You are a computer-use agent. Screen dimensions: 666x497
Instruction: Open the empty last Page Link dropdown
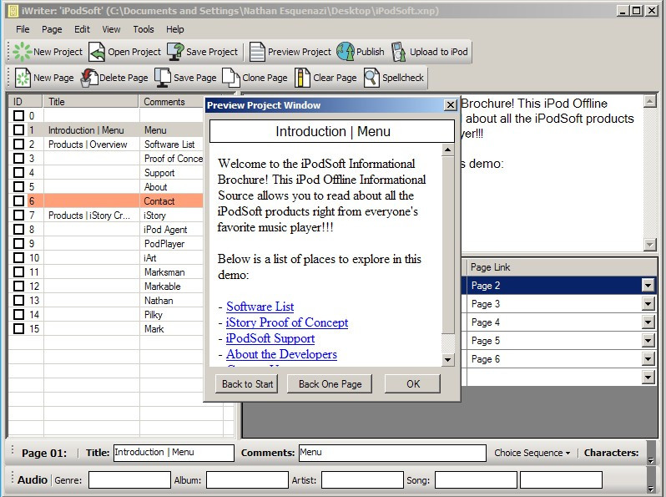(x=648, y=377)
